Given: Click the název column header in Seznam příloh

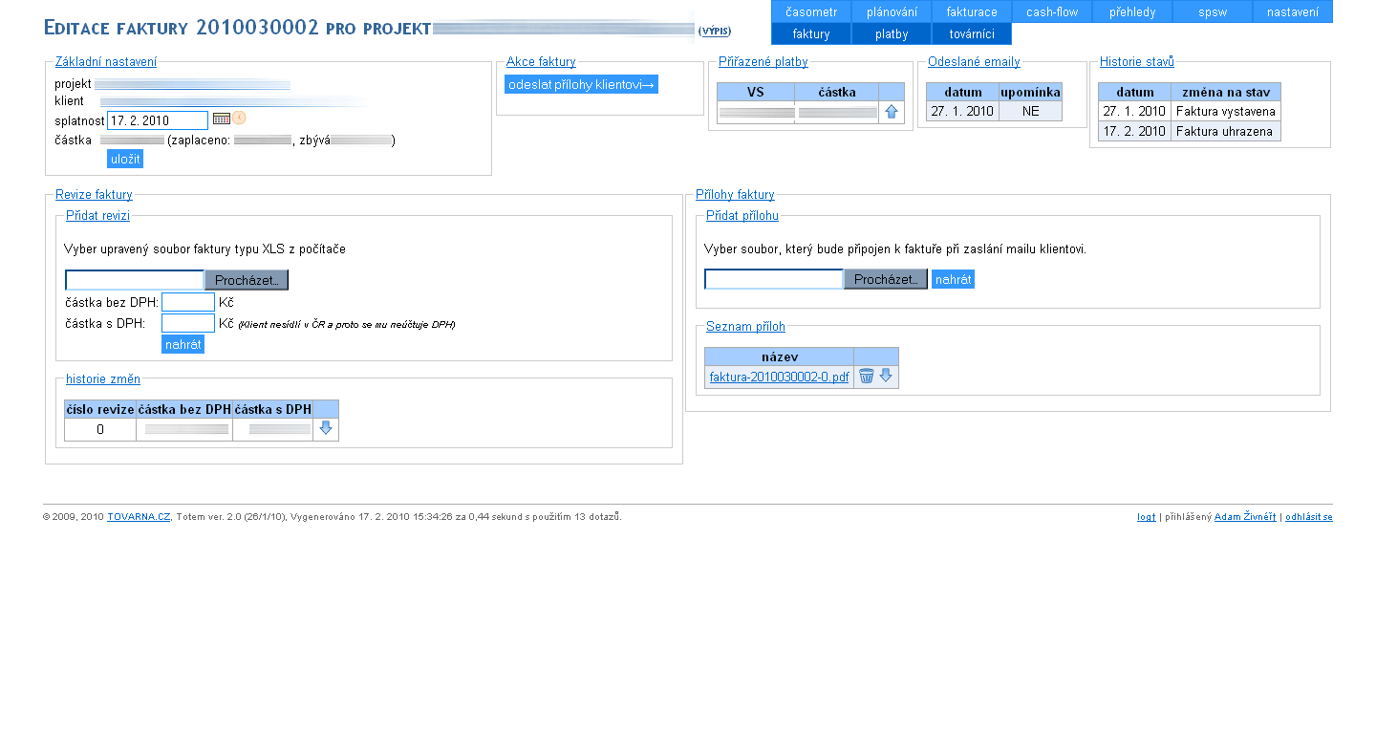Looking at the screenshot, I should 780,357.
